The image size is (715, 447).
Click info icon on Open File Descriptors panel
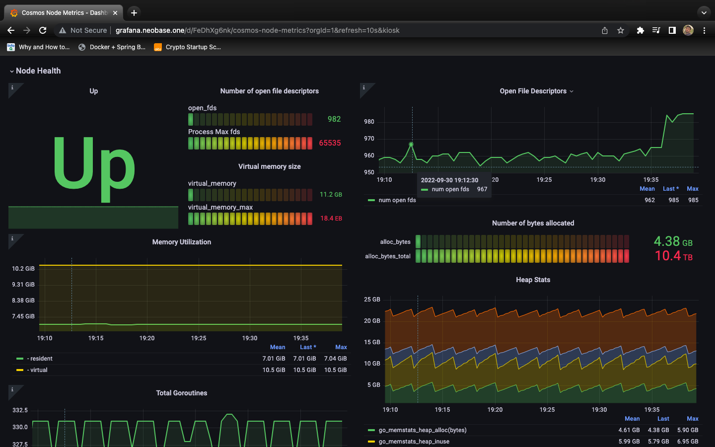point(364,88)
